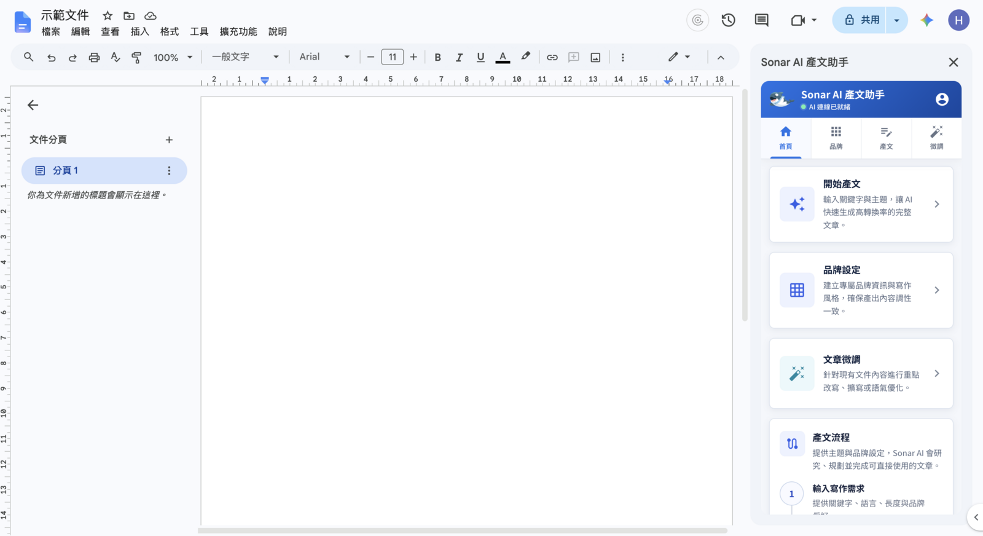Open the zoom 100% dropdown

[173, 57]
